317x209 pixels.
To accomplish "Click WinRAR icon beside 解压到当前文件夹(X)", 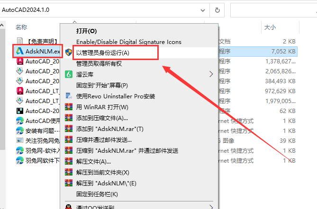I will (69, 172).
